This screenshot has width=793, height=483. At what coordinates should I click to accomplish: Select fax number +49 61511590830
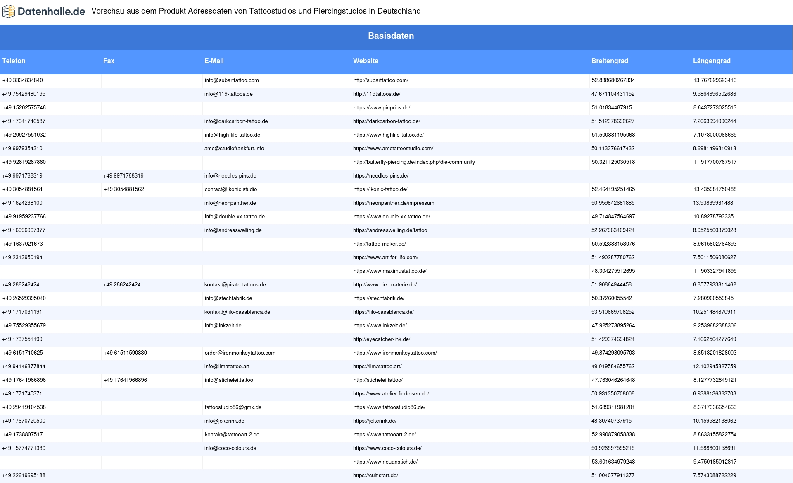coord(125,353)
